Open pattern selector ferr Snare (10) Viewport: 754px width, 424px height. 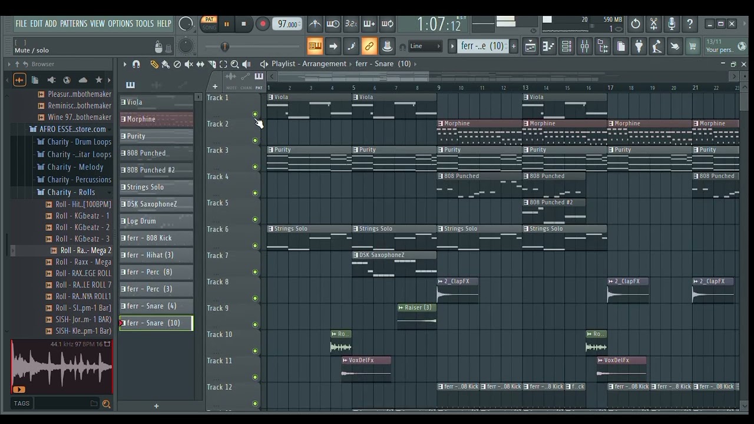point(482,46)
